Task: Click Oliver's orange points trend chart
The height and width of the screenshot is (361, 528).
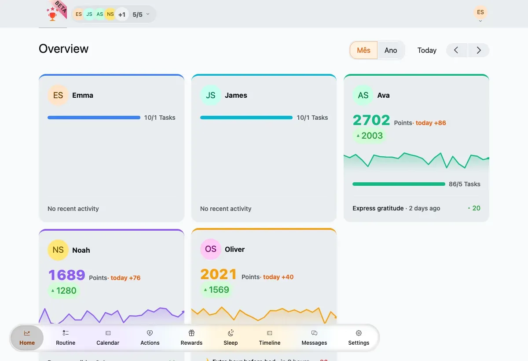Action: click(x=264, y=315)
